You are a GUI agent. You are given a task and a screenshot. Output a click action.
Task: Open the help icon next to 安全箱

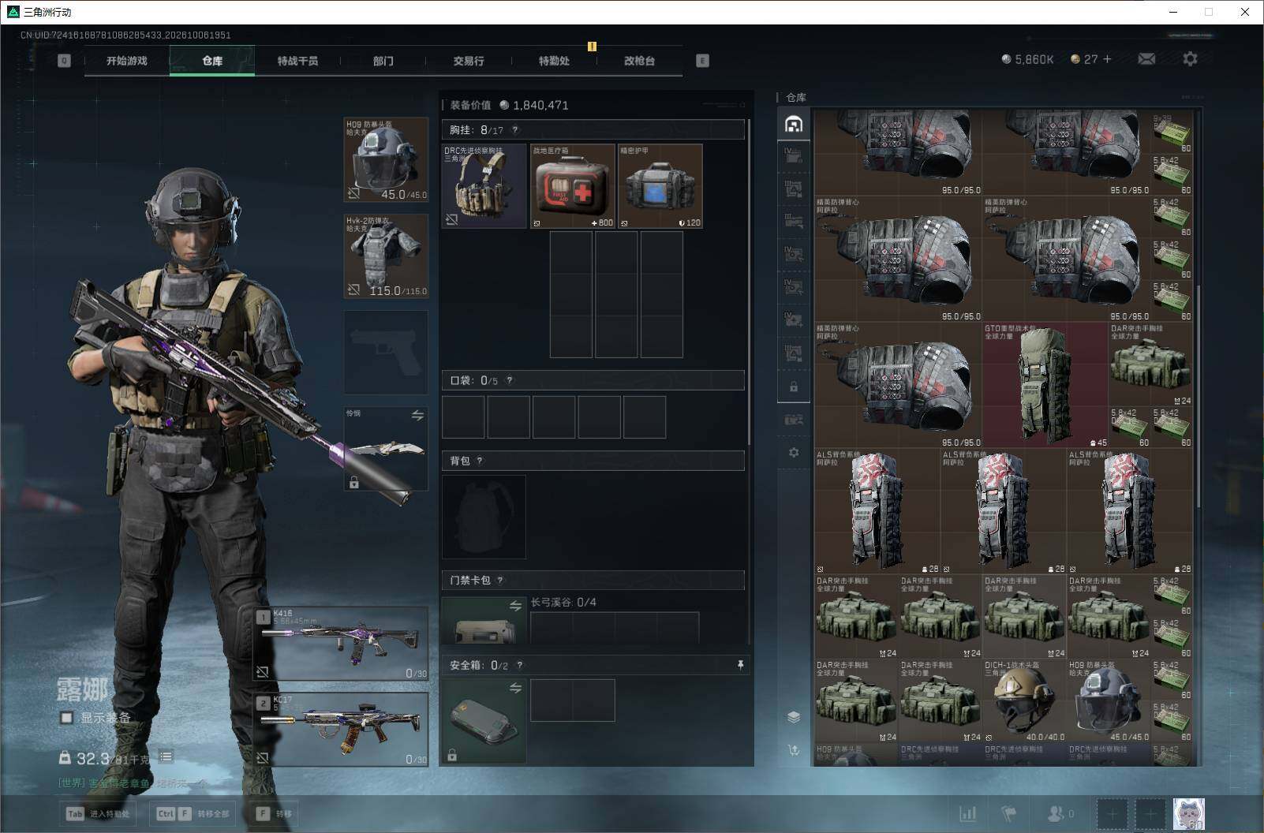point(519,665)
